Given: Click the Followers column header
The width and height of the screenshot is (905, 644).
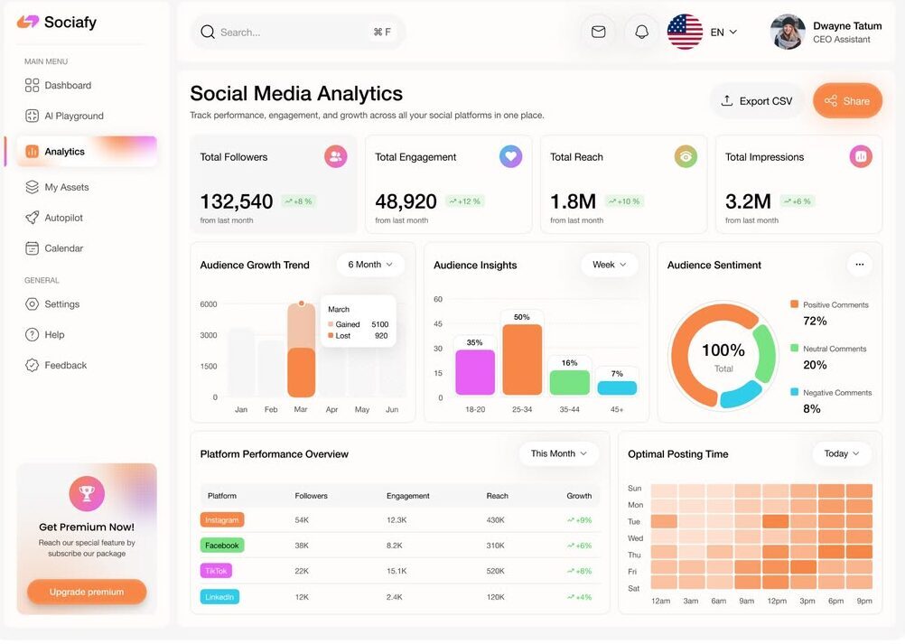Looking at the screenshot, I should 311,496.
